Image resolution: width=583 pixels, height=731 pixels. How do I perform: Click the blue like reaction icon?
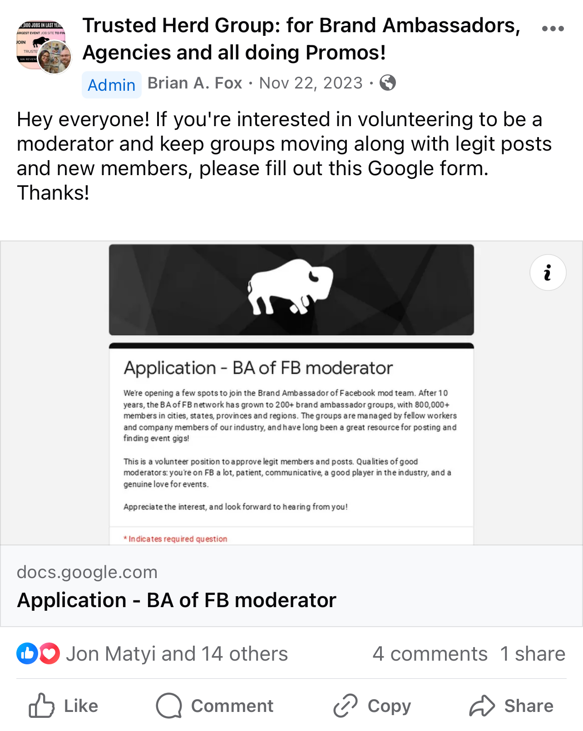(27, 654)
